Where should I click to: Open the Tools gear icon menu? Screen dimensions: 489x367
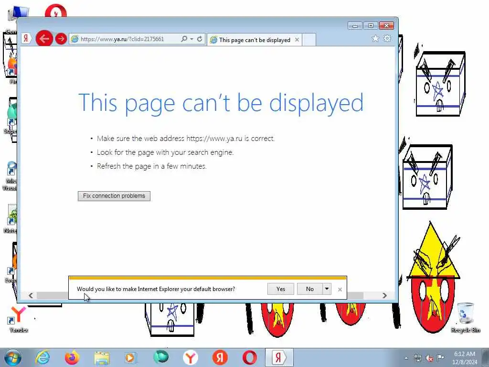coord(387,38)
